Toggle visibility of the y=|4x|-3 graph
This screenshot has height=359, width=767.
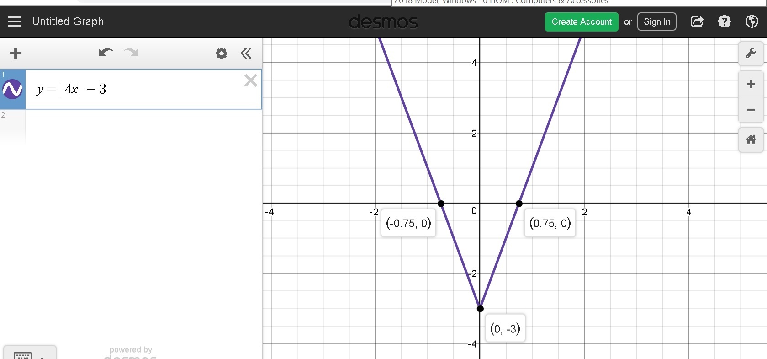coord(12,89)
